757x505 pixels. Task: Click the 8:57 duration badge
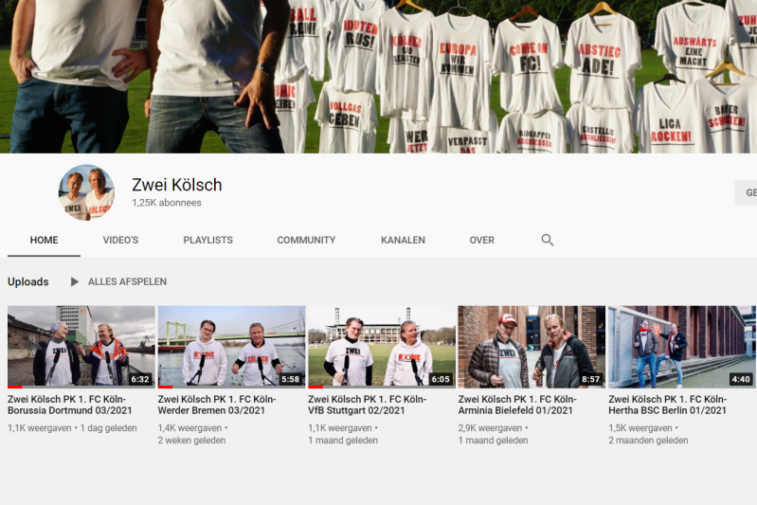pos(590,379)
